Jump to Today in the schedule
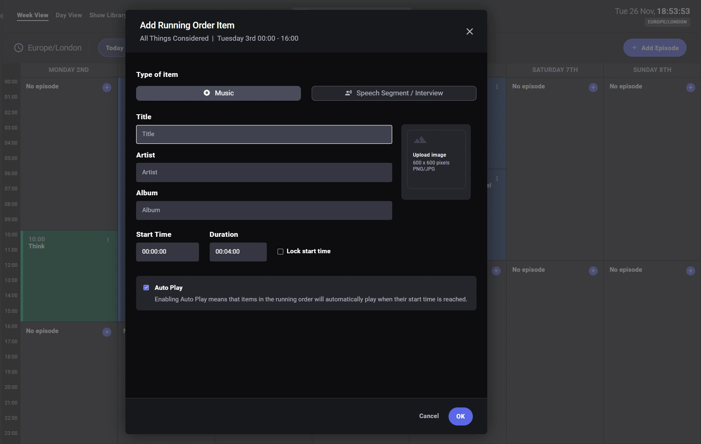The height and width of the screenshot is (444, 701). tap(112, 48)
